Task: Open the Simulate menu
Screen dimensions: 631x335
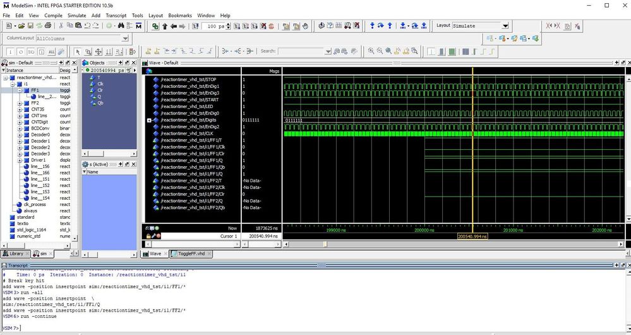Action: [x=76, y=15]
